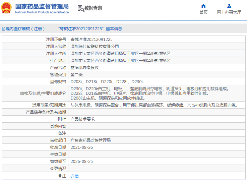This screenshot has width=247, height=181.
Task: Click the 附件 row label
Action: click(62, 119)
